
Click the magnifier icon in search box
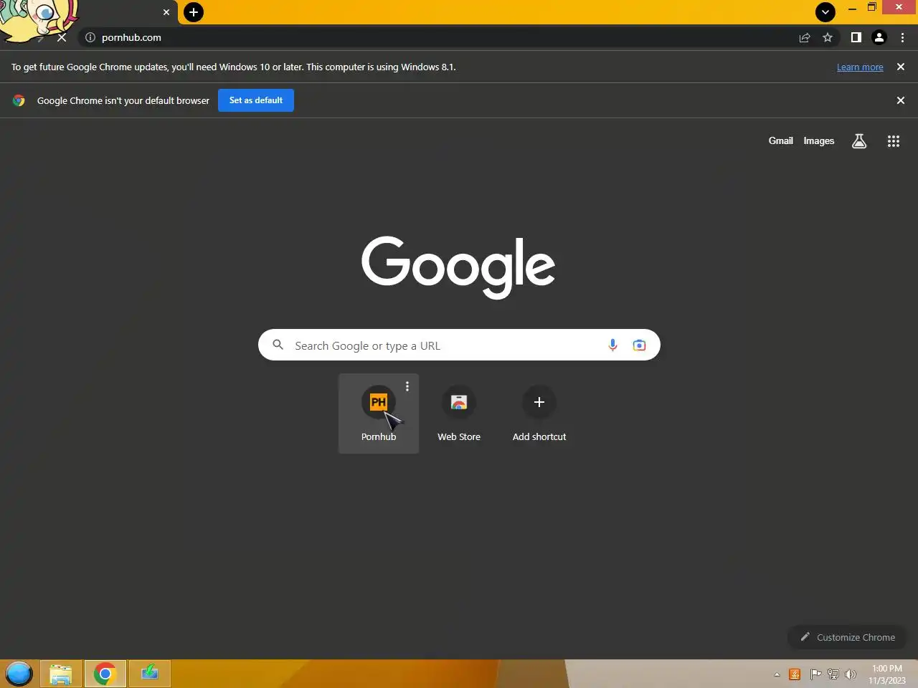pyautogui.click(x=278, y=345)
